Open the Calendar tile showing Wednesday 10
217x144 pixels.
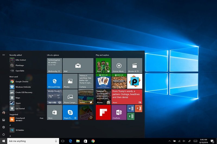click(55, 66)
